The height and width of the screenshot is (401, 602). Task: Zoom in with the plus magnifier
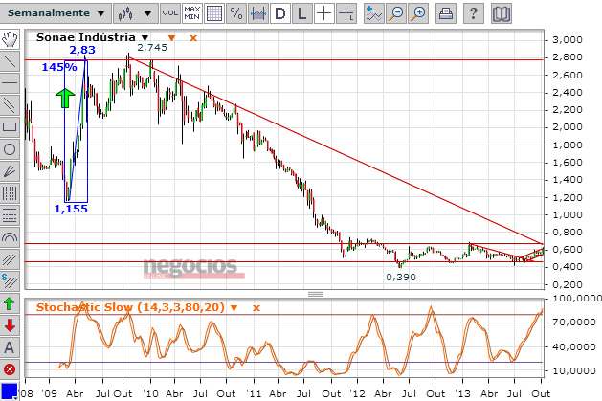[418, 13]
